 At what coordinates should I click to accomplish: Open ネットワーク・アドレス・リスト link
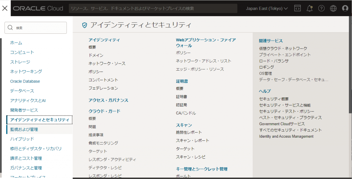pyautogui.click(x=203, y=61)
